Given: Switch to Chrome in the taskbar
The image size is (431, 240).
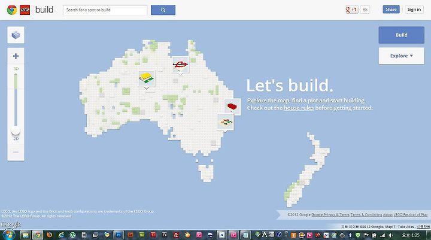Looking at the screenshot, I should (x=38, y=235).
